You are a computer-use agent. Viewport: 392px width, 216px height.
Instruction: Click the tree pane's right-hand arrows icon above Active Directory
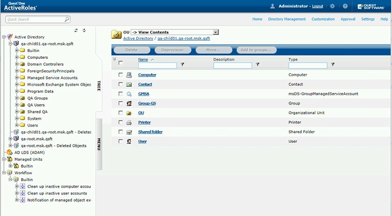(84, 30)
